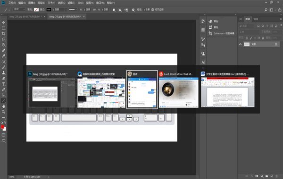283x179 pixels.
Task: Toggle shape layer filter in Layers panel
Action: click(x=272, y=26)
